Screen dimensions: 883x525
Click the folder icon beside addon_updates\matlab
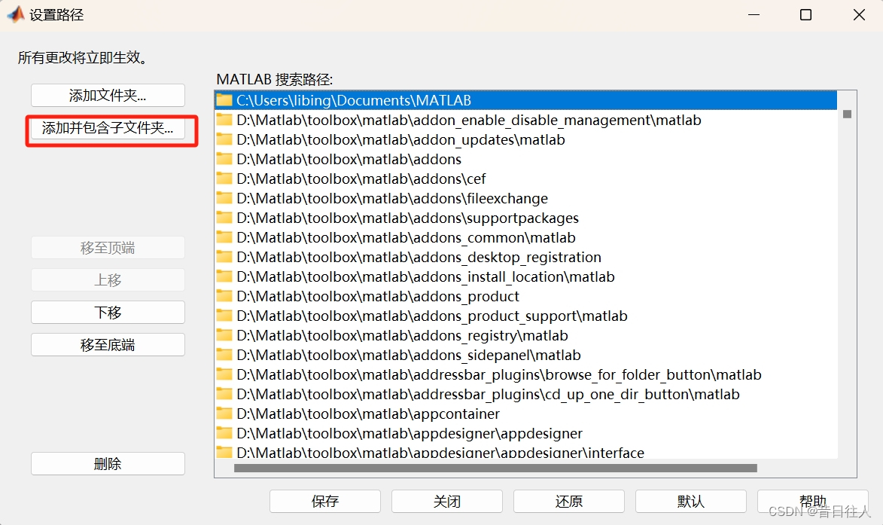(x=225, y=139)
